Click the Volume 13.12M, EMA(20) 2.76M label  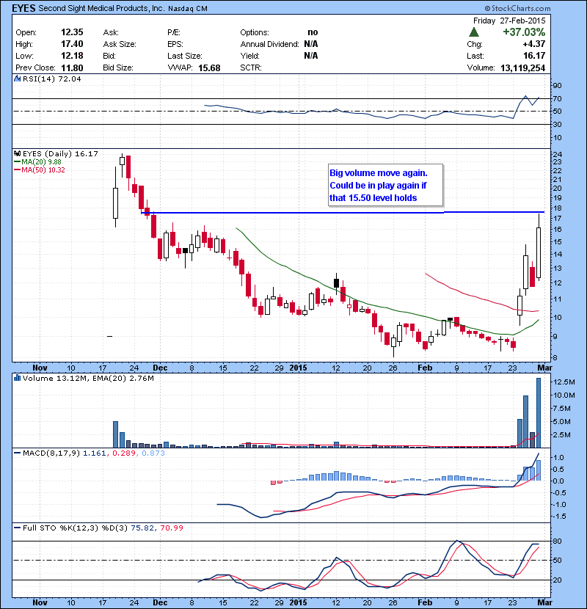point(88,378)
